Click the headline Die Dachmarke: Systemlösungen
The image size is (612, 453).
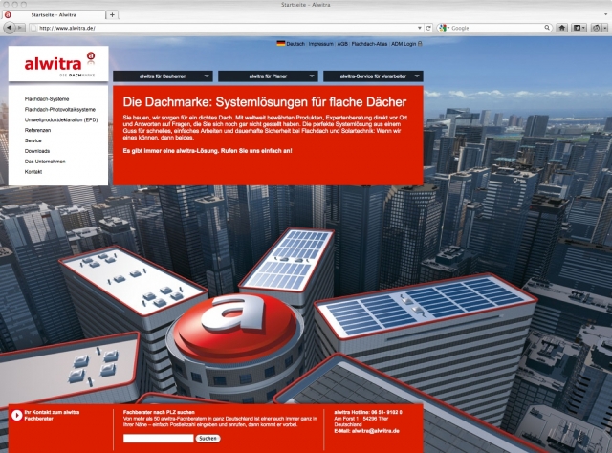pyautogui.click(x=265, y=102)
